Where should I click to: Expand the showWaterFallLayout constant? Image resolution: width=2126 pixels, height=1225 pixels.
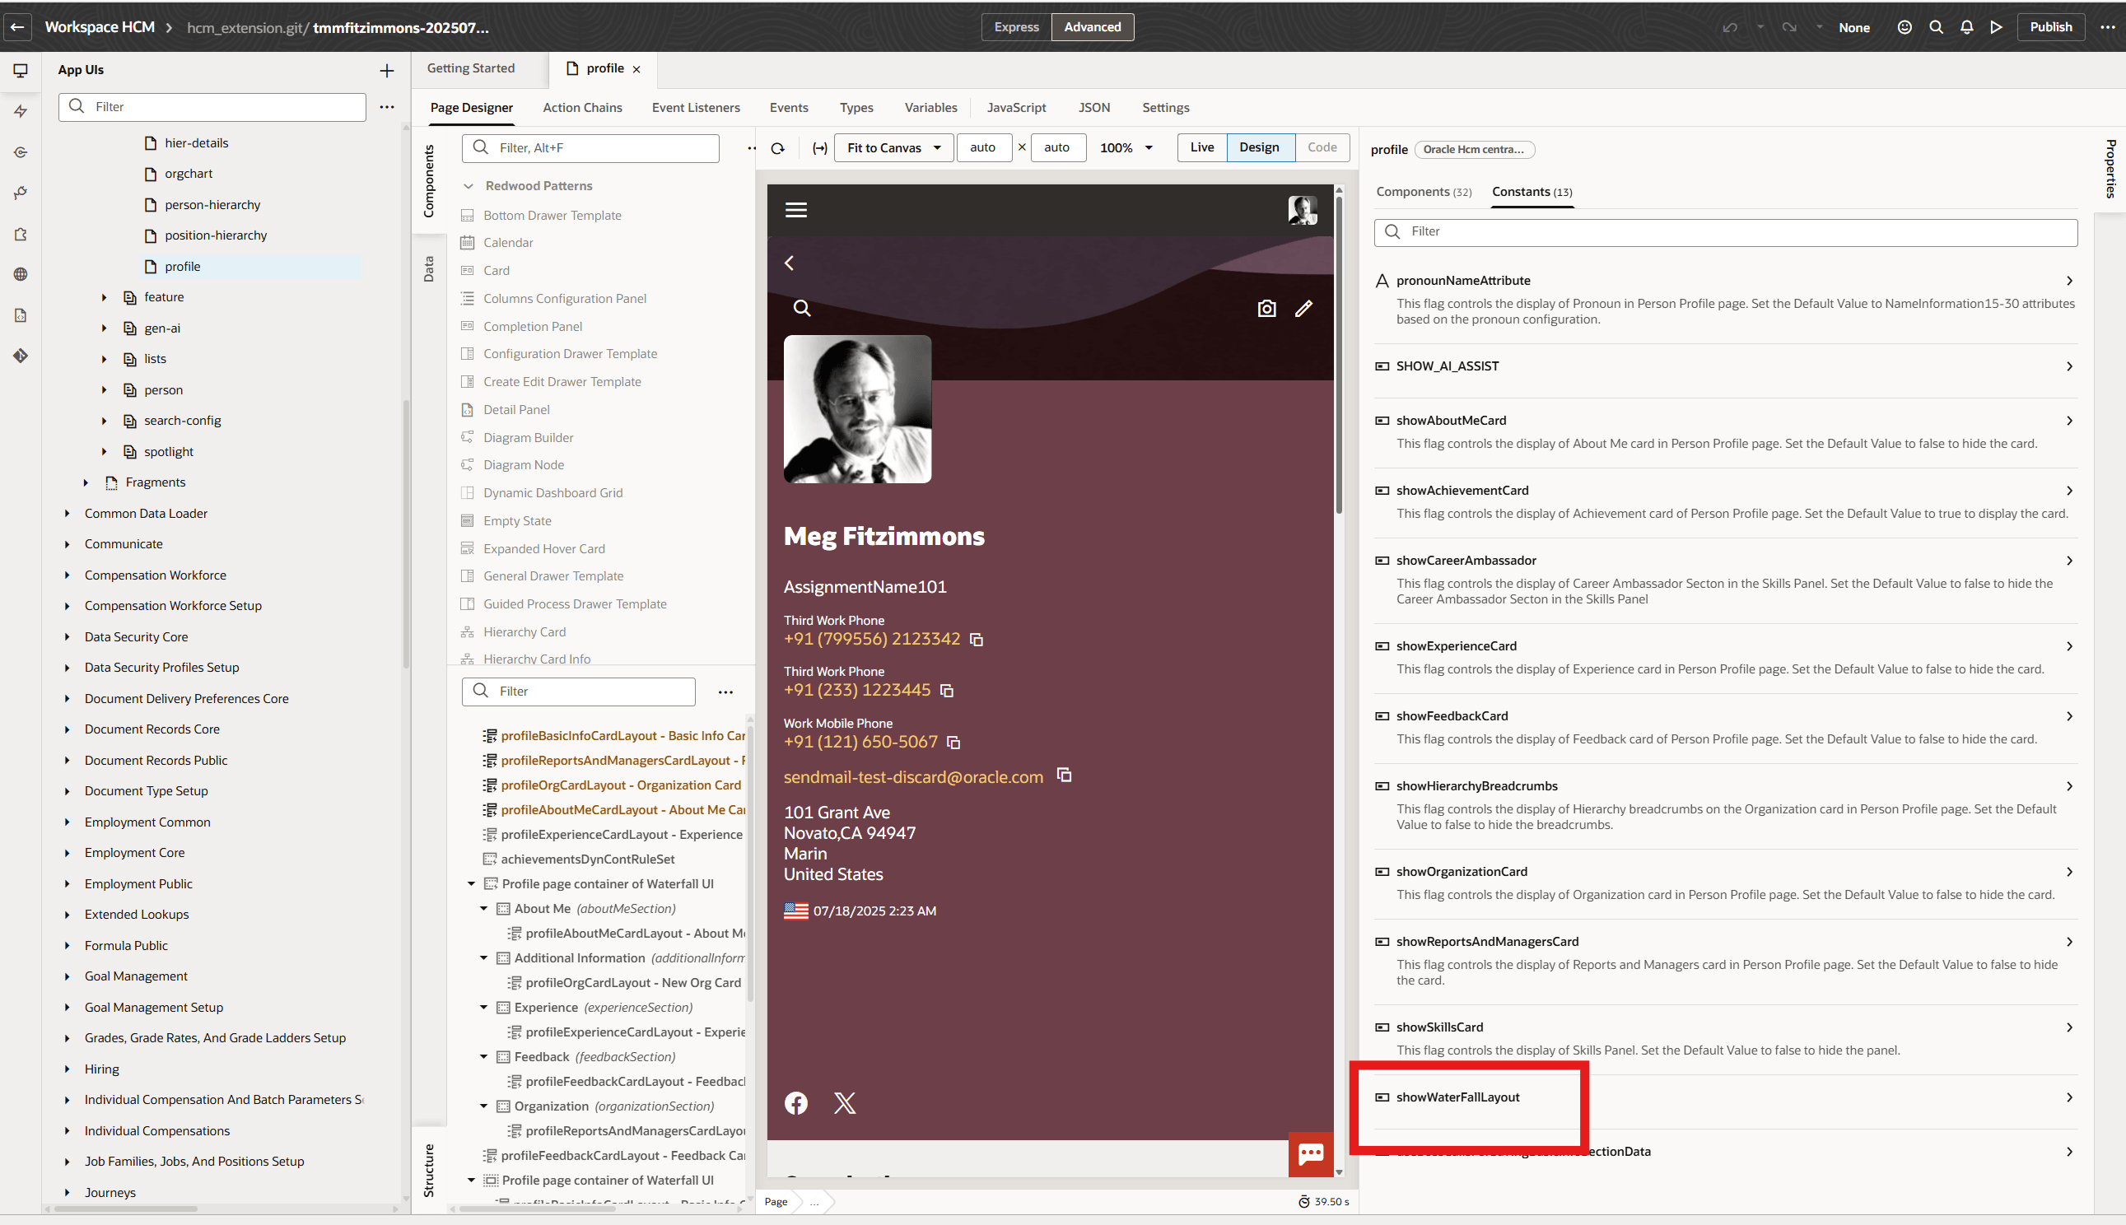[2070, 1097]
